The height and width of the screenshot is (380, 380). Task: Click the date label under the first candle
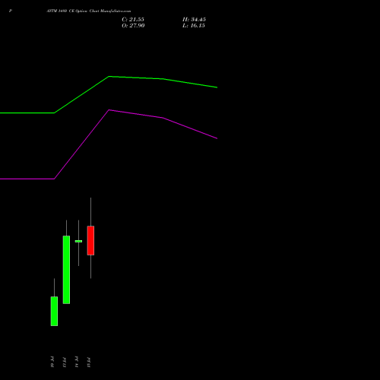click(52, 363)
